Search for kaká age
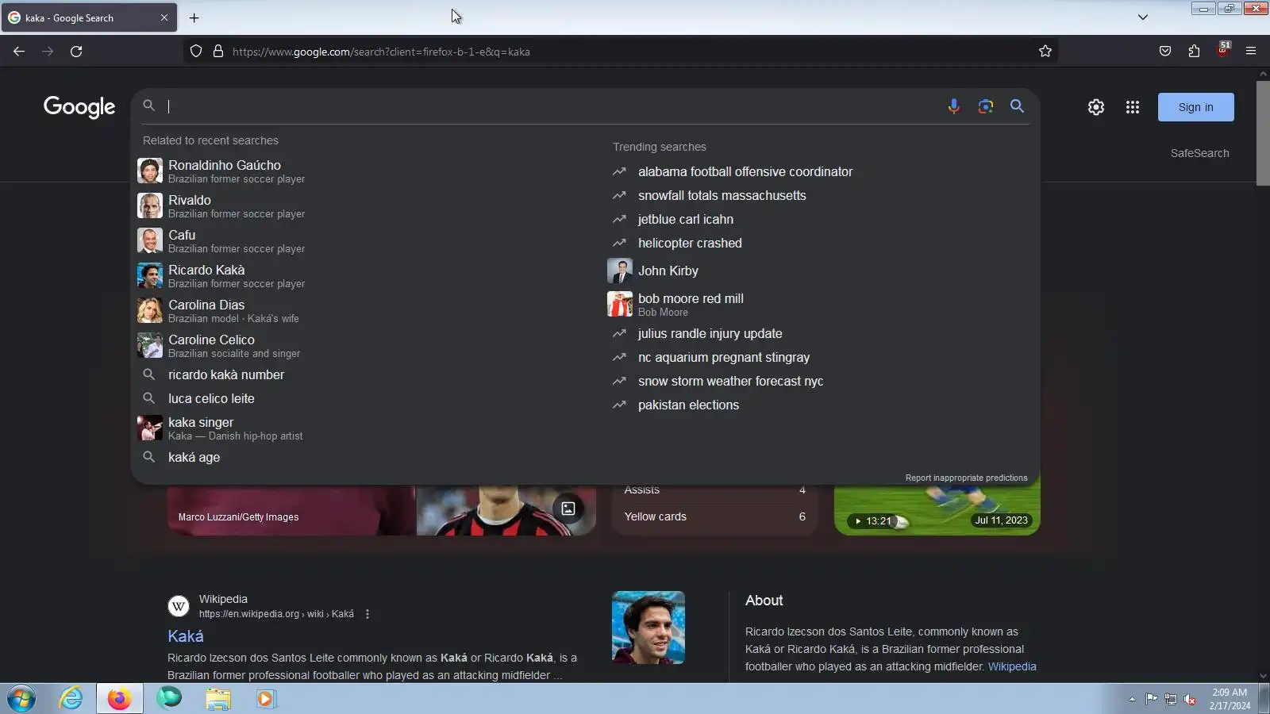 coord(365,457)
